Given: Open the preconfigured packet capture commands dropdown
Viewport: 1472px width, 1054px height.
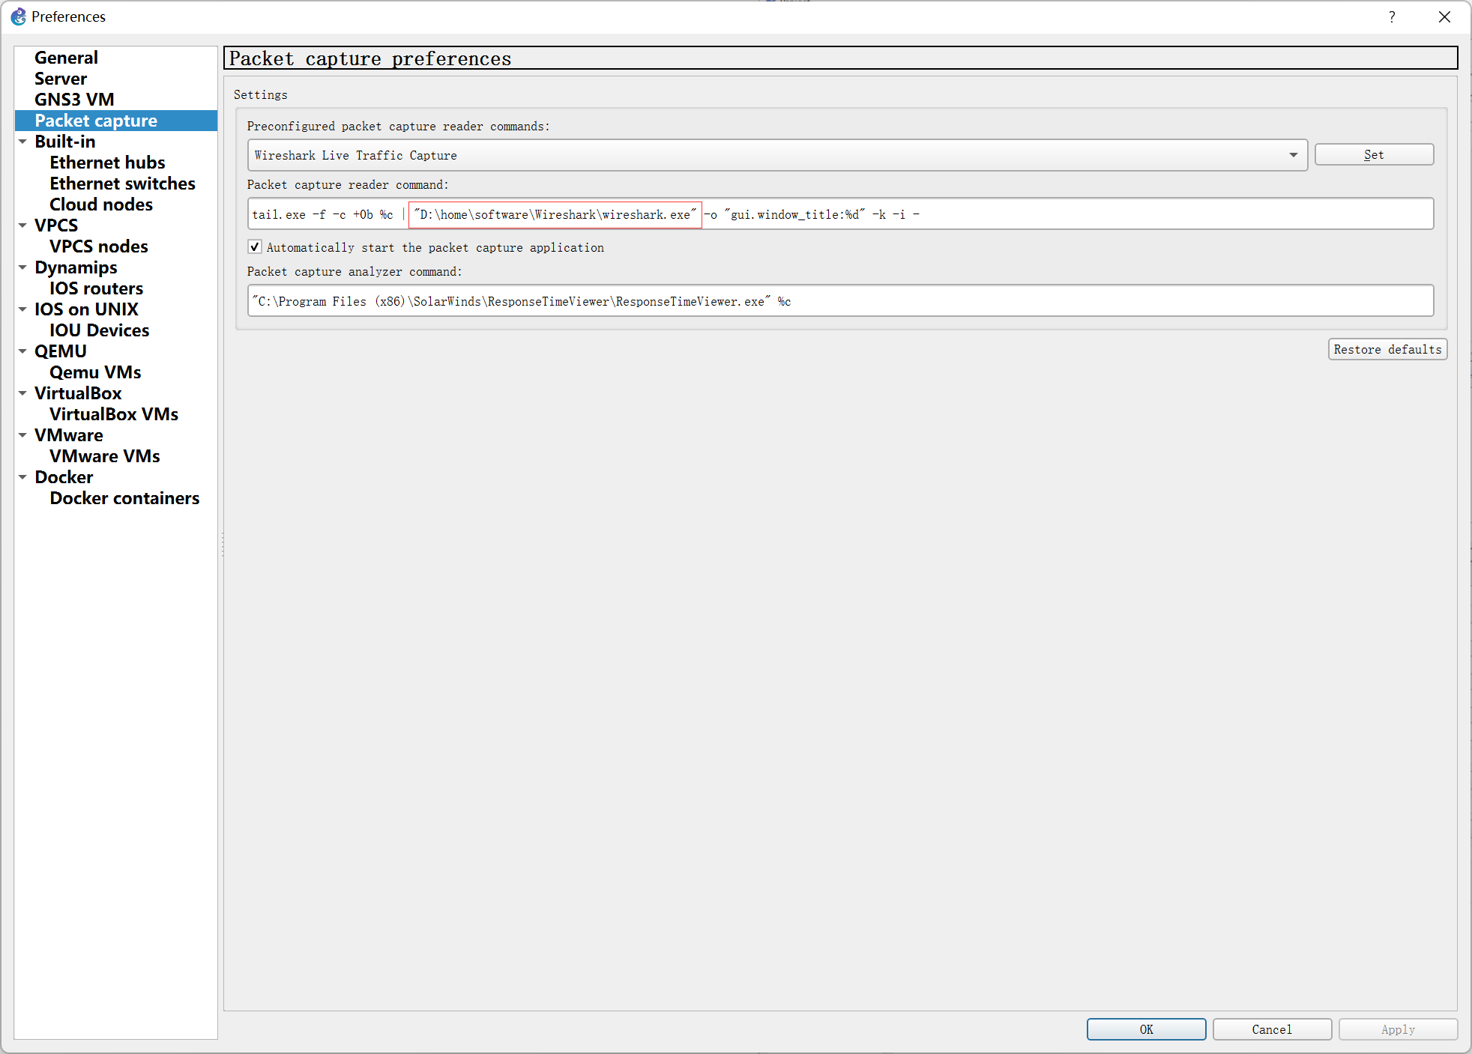Looking at the screenshot, I should (777, 155).
